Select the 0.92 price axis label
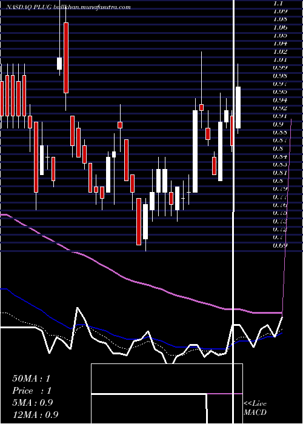Viewport: 303px width, 424px height. coord(280,108)
